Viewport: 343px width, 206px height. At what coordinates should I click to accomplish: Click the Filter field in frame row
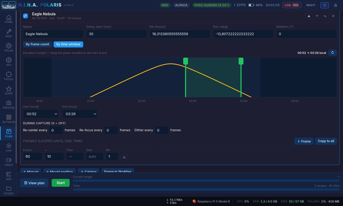[x=75, y=156]
